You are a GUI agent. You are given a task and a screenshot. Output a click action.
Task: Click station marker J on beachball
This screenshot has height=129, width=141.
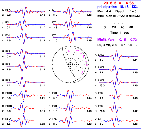(81, 74)
